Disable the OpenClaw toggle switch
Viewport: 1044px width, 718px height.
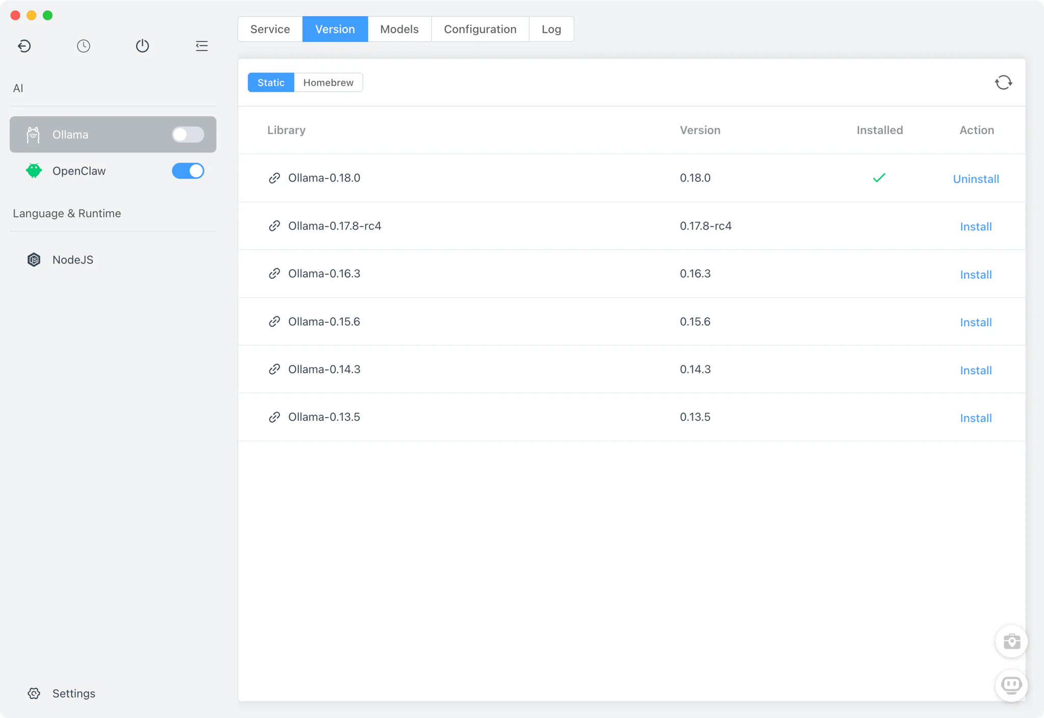pyautogui.click(x=188, y=171)
